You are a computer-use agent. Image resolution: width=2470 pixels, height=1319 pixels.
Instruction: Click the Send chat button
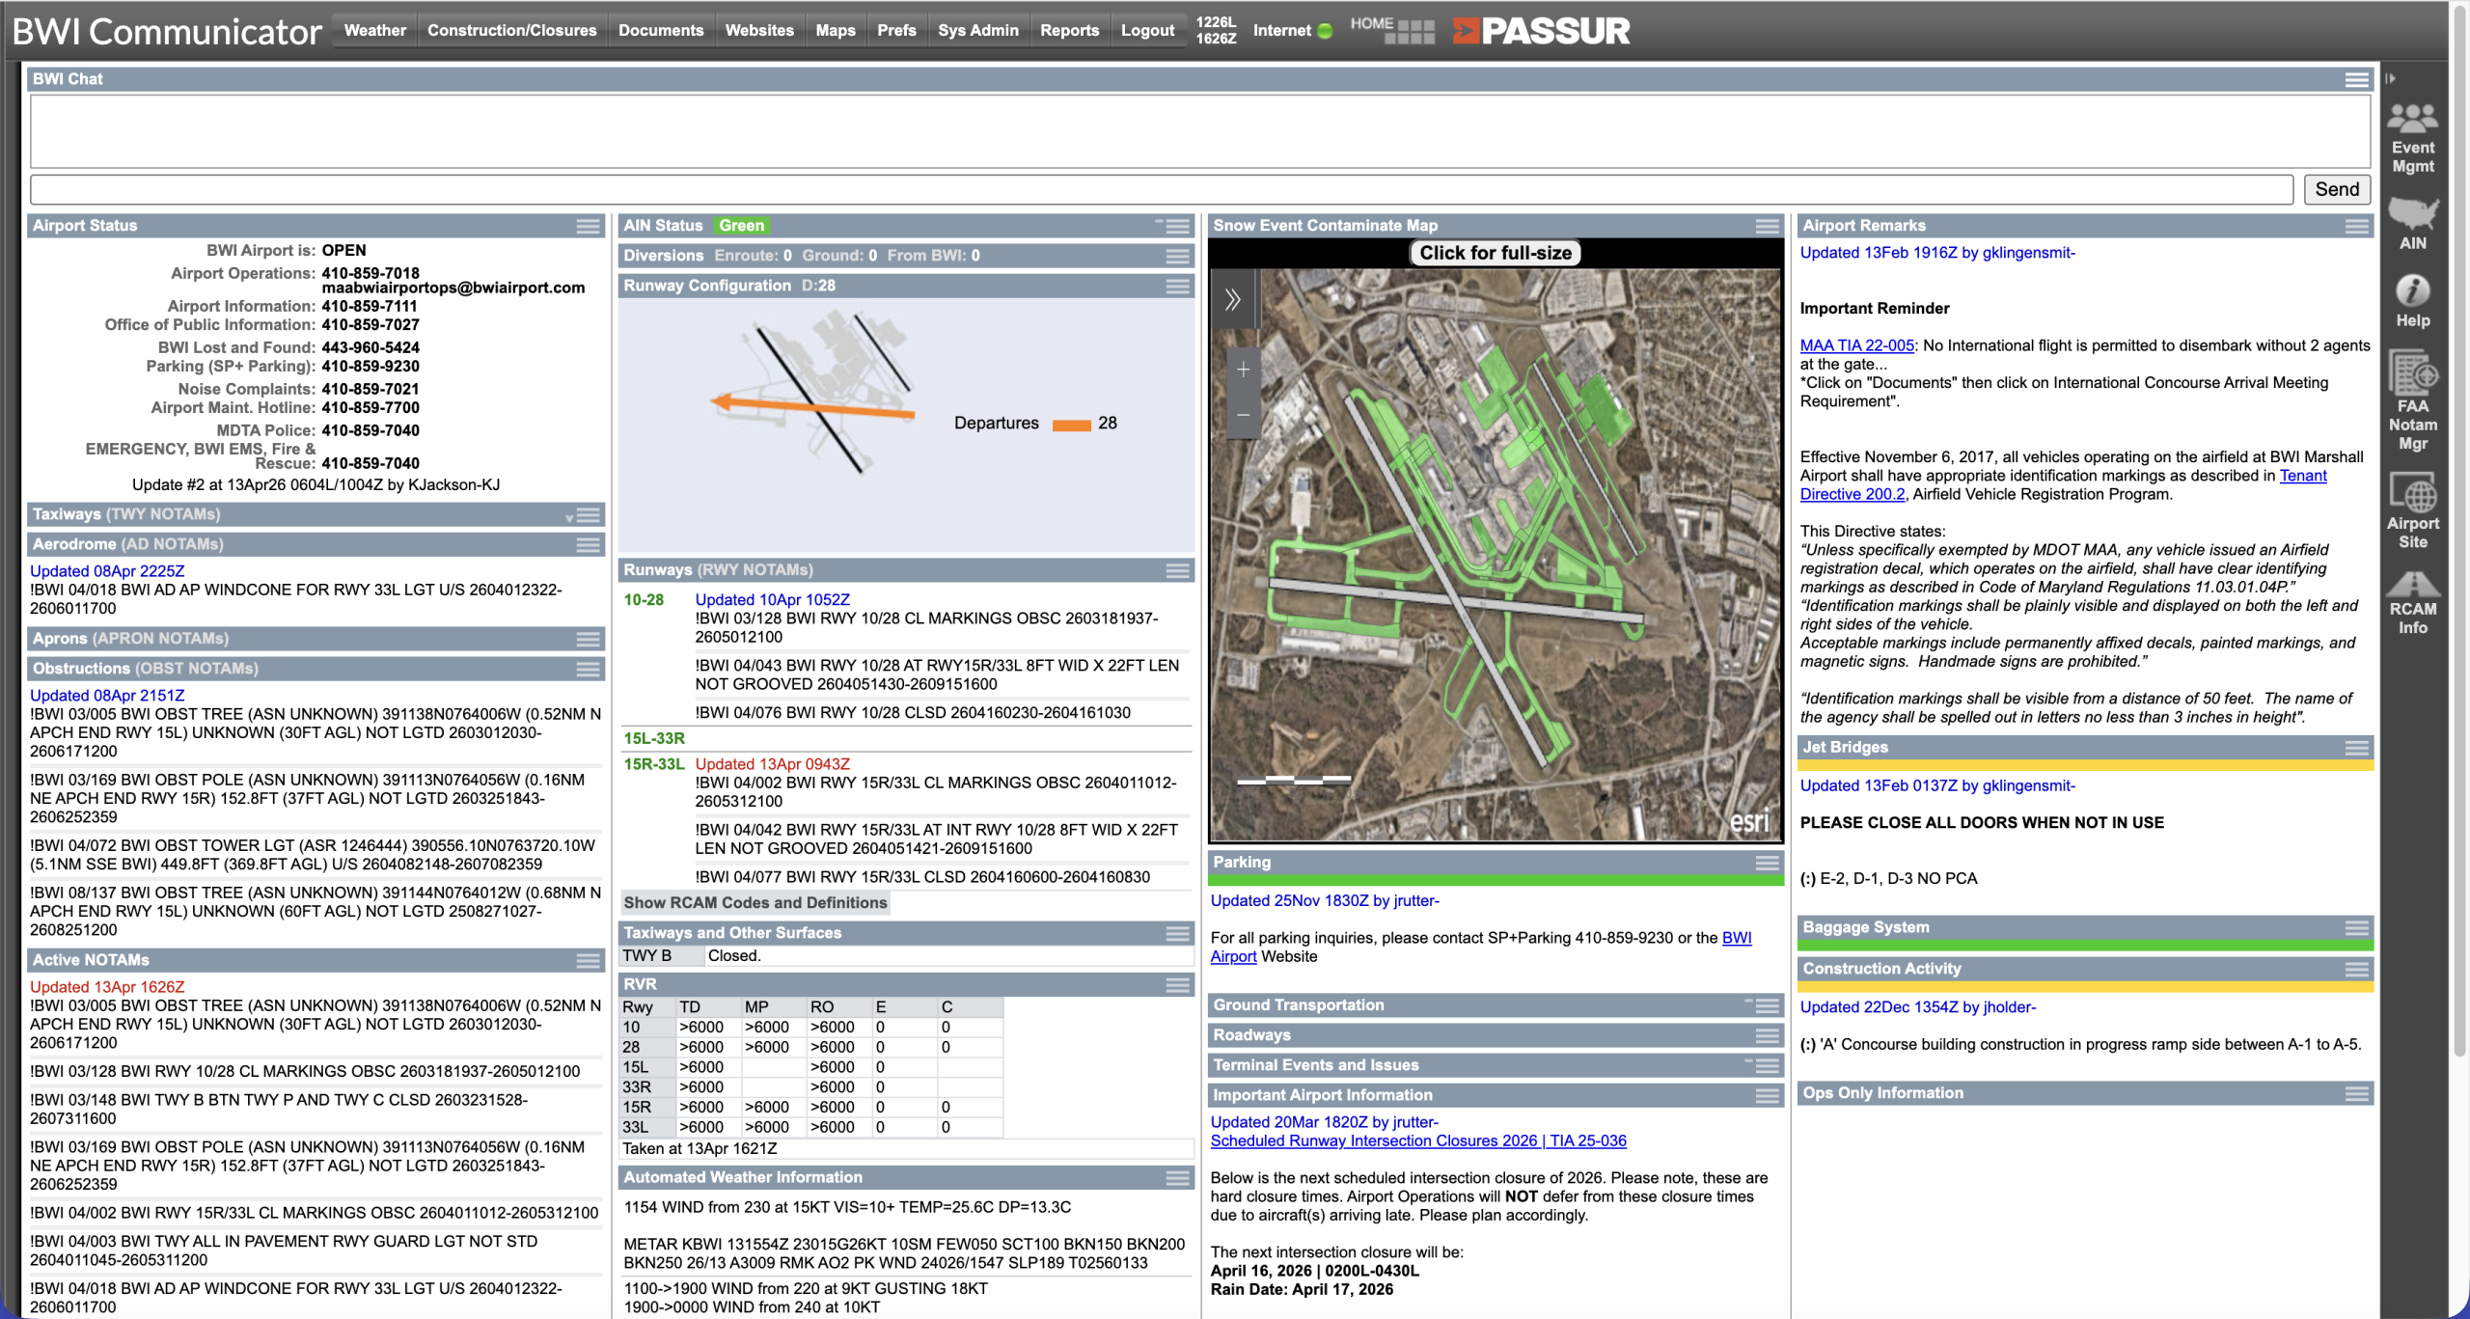[2336, 189]
